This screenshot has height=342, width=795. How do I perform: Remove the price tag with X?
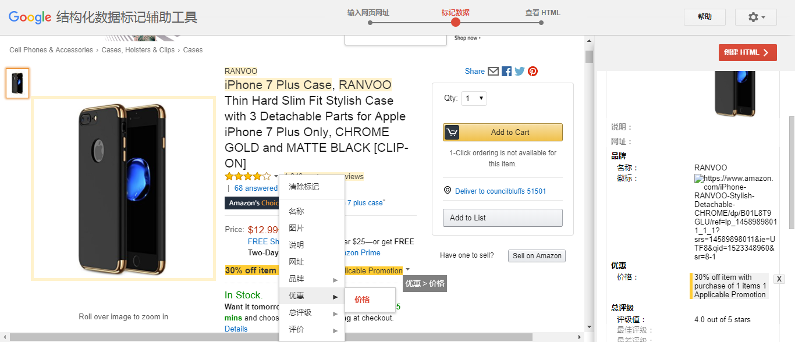click(779, 279)
